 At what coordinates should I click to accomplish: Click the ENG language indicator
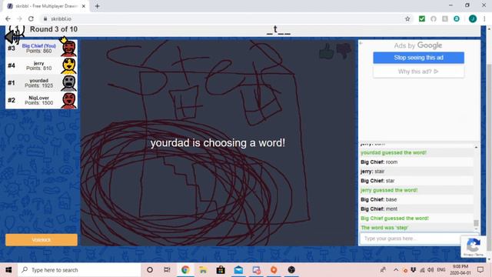coord(441,270)
